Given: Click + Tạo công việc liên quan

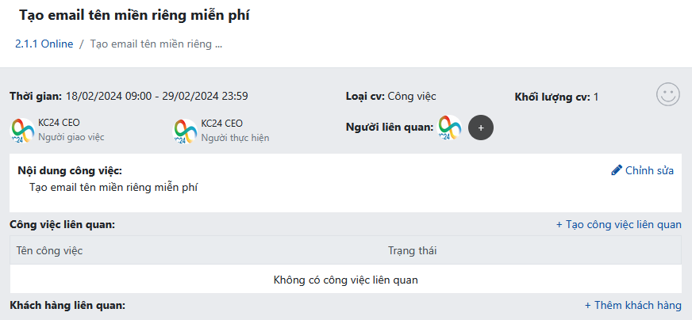Looking at the screenshot, I should [x=619, y=225].
